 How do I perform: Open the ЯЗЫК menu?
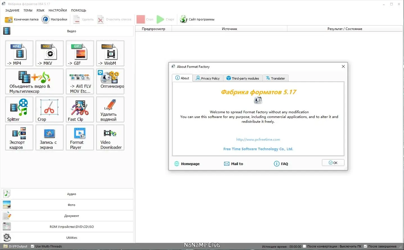(x=40, y=10)
